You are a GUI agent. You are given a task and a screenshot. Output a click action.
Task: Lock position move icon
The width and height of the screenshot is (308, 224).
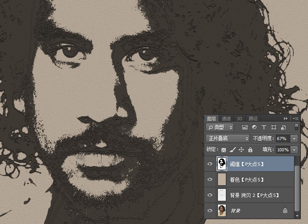pos(241,150)
